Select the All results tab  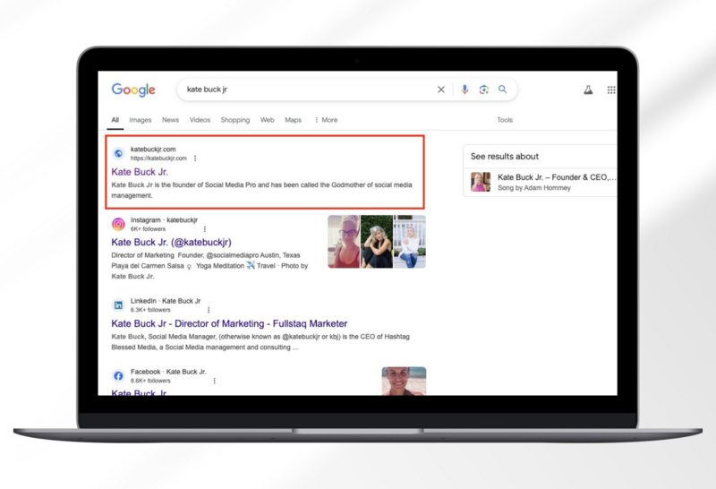(115, 120)
